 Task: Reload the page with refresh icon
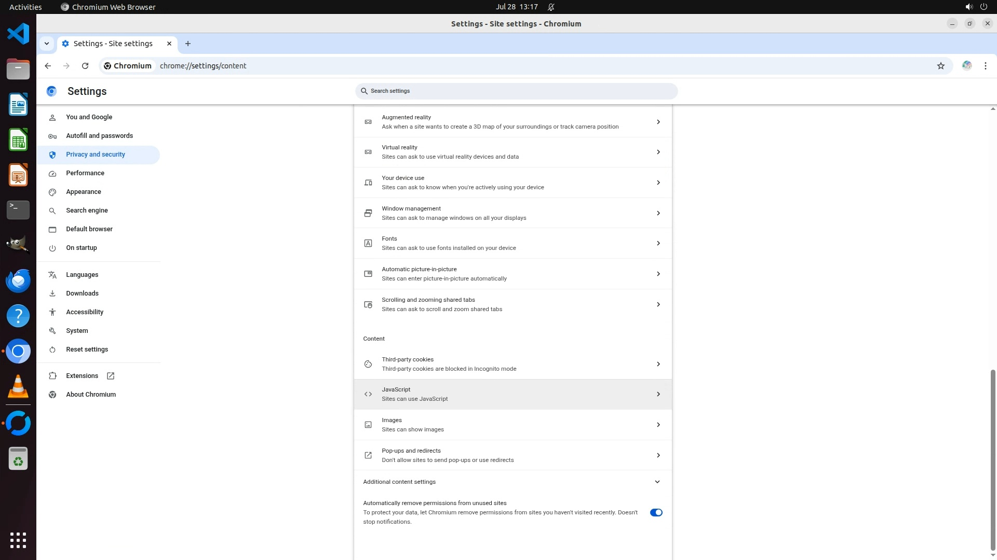coord(85,66)
